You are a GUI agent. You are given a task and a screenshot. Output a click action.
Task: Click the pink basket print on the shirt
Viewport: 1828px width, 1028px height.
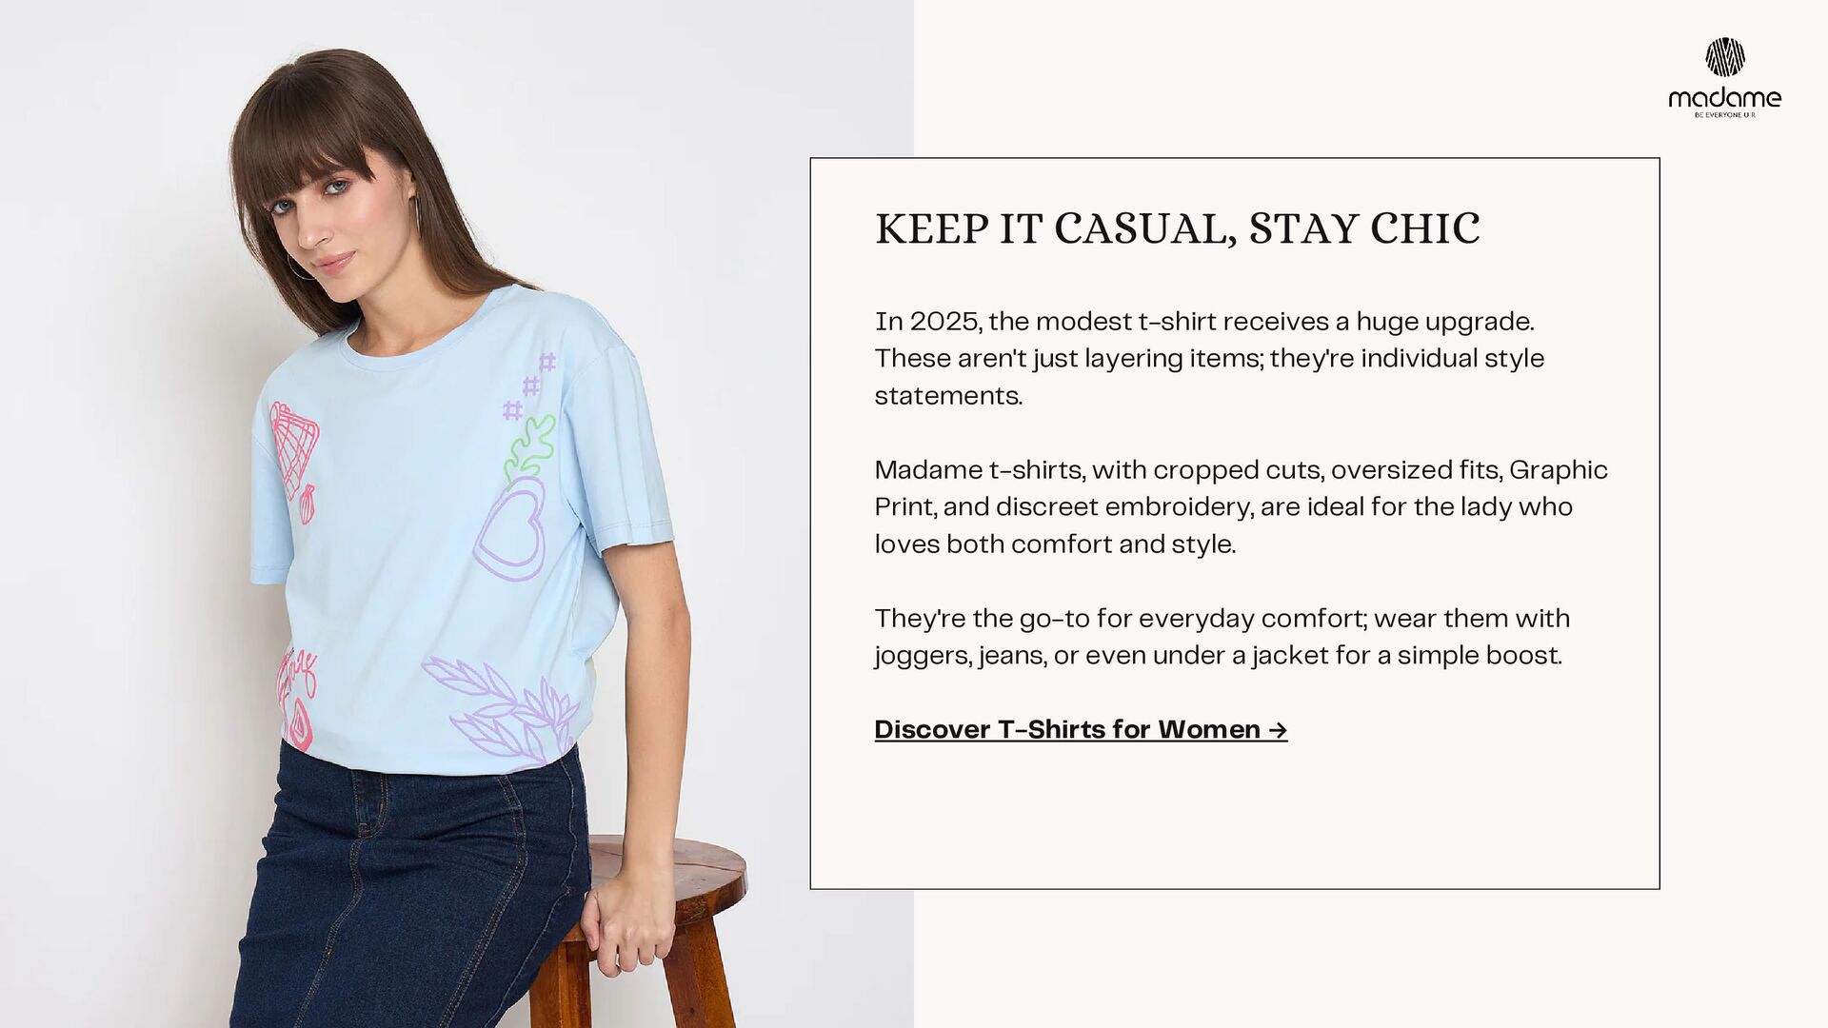tap(293, 451)
